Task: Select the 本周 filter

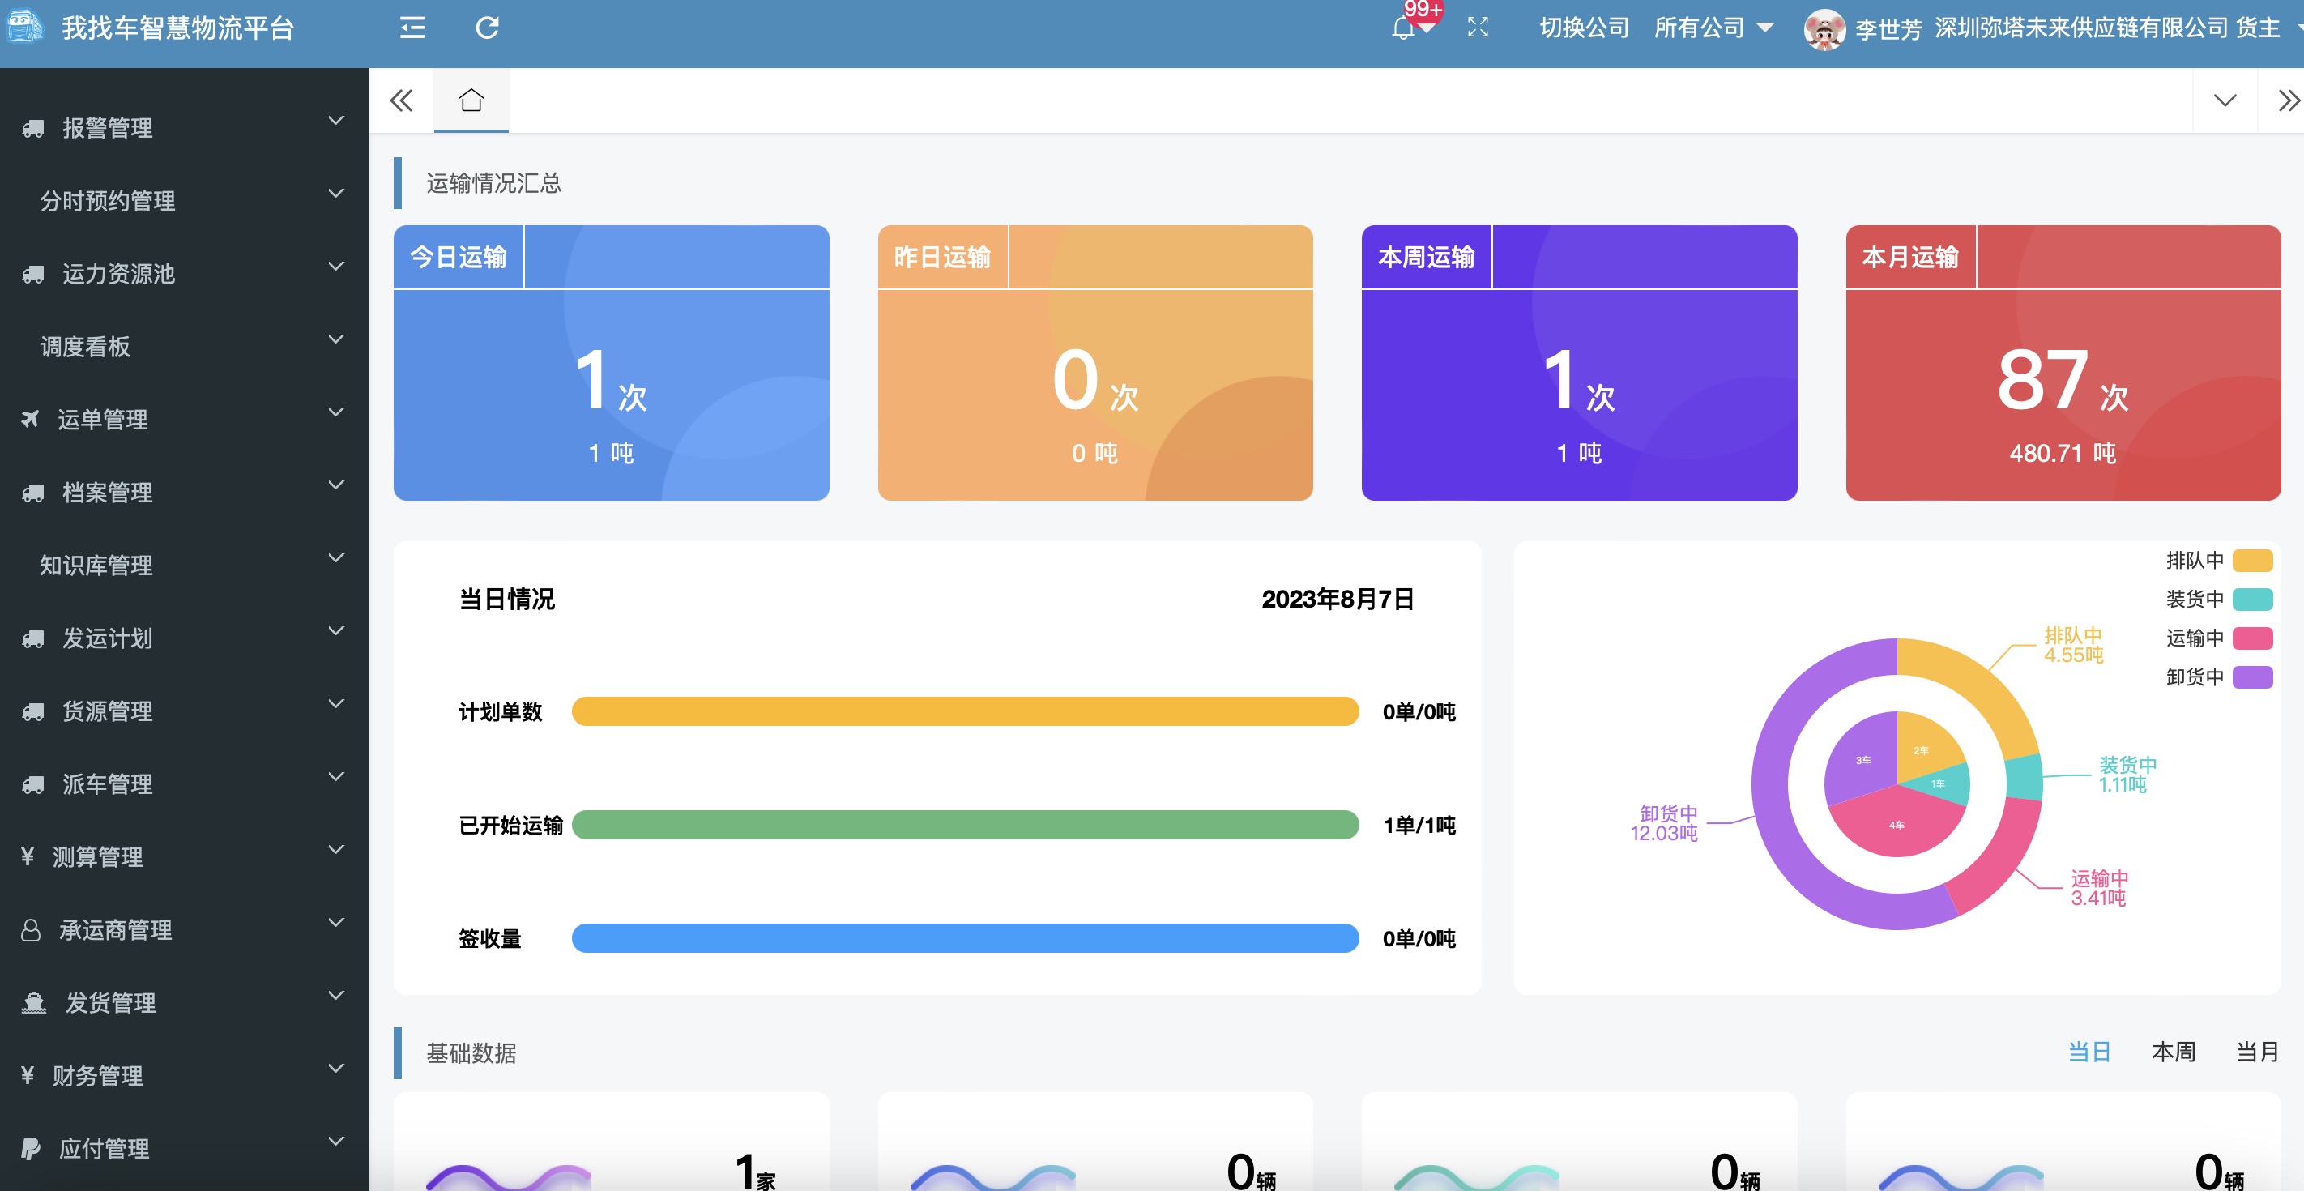Action: (x=2174, y=1052)
